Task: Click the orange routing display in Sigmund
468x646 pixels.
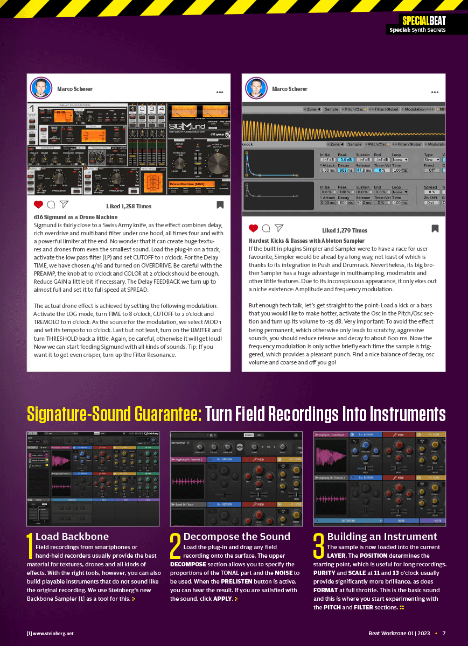Action: click(153, 182)
